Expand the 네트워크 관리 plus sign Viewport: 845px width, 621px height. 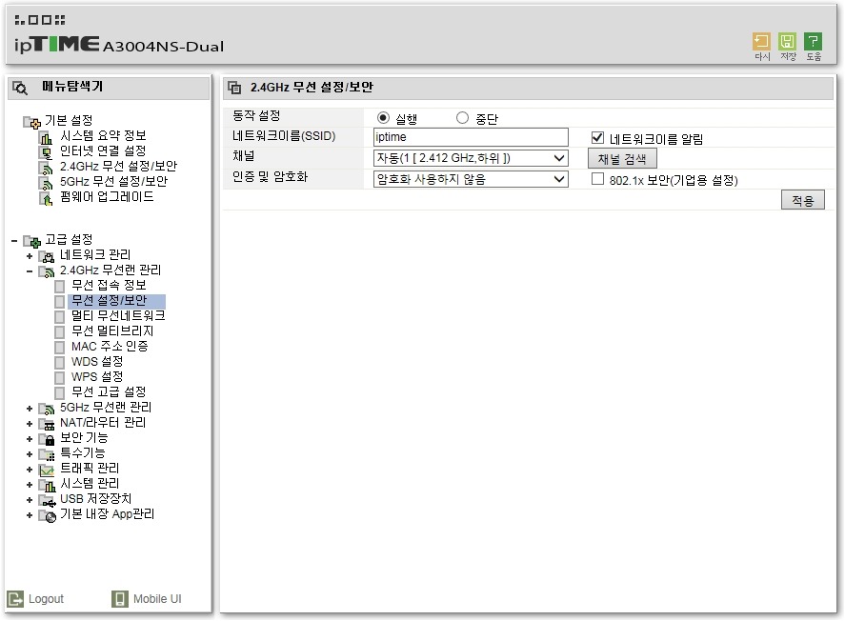click(30, 256)
